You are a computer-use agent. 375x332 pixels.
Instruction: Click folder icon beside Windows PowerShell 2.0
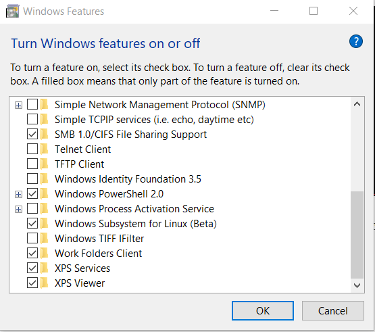tap(44, 193)
